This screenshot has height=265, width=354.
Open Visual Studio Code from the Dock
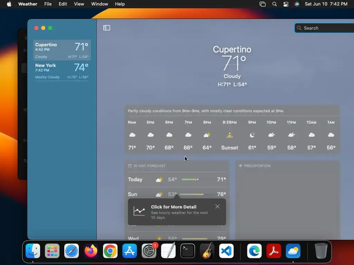pyautogui.click(x=226, y=251)
